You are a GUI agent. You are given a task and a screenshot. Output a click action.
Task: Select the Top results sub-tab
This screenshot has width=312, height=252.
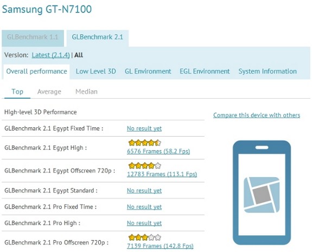click(17, 92)
